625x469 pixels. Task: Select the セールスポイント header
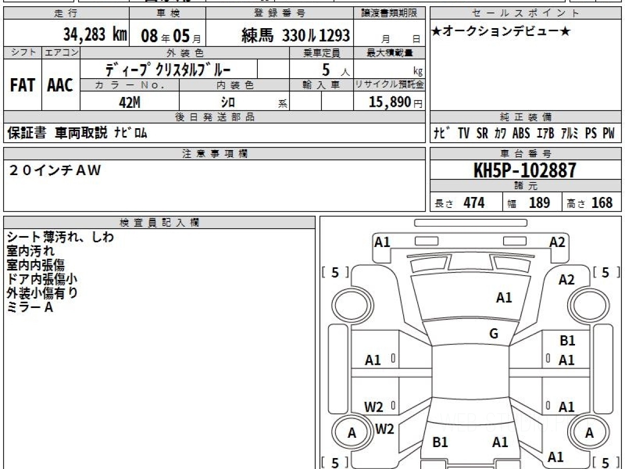point(526,14)
